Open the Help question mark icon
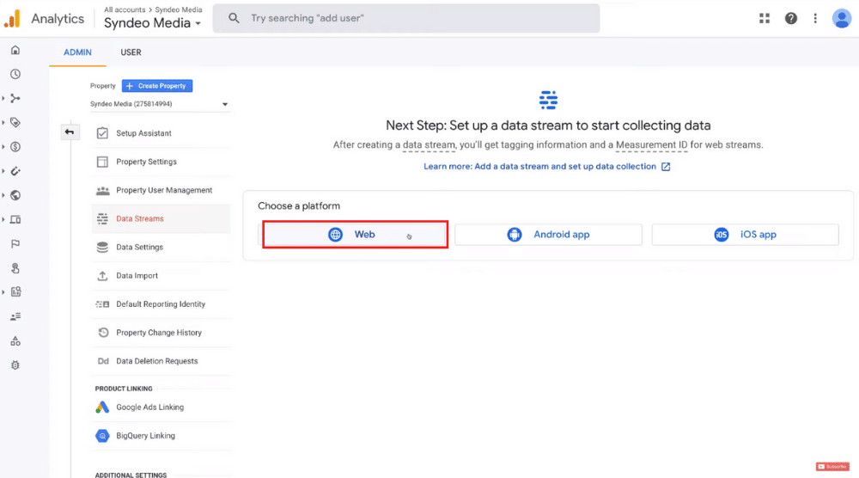This screenshot has height=478, width=859. point(790,18)
